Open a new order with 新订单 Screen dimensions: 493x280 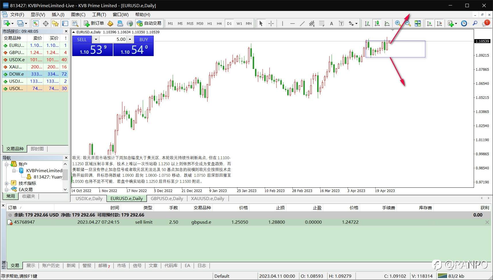tap(94, 23)
